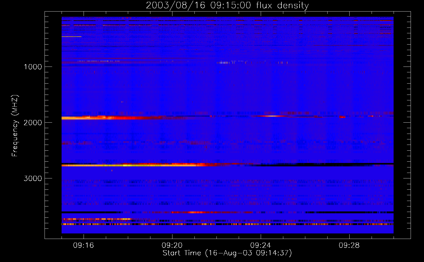
Task: Click the '2000' frequency tick label
Action: click(x=33, y=123)
